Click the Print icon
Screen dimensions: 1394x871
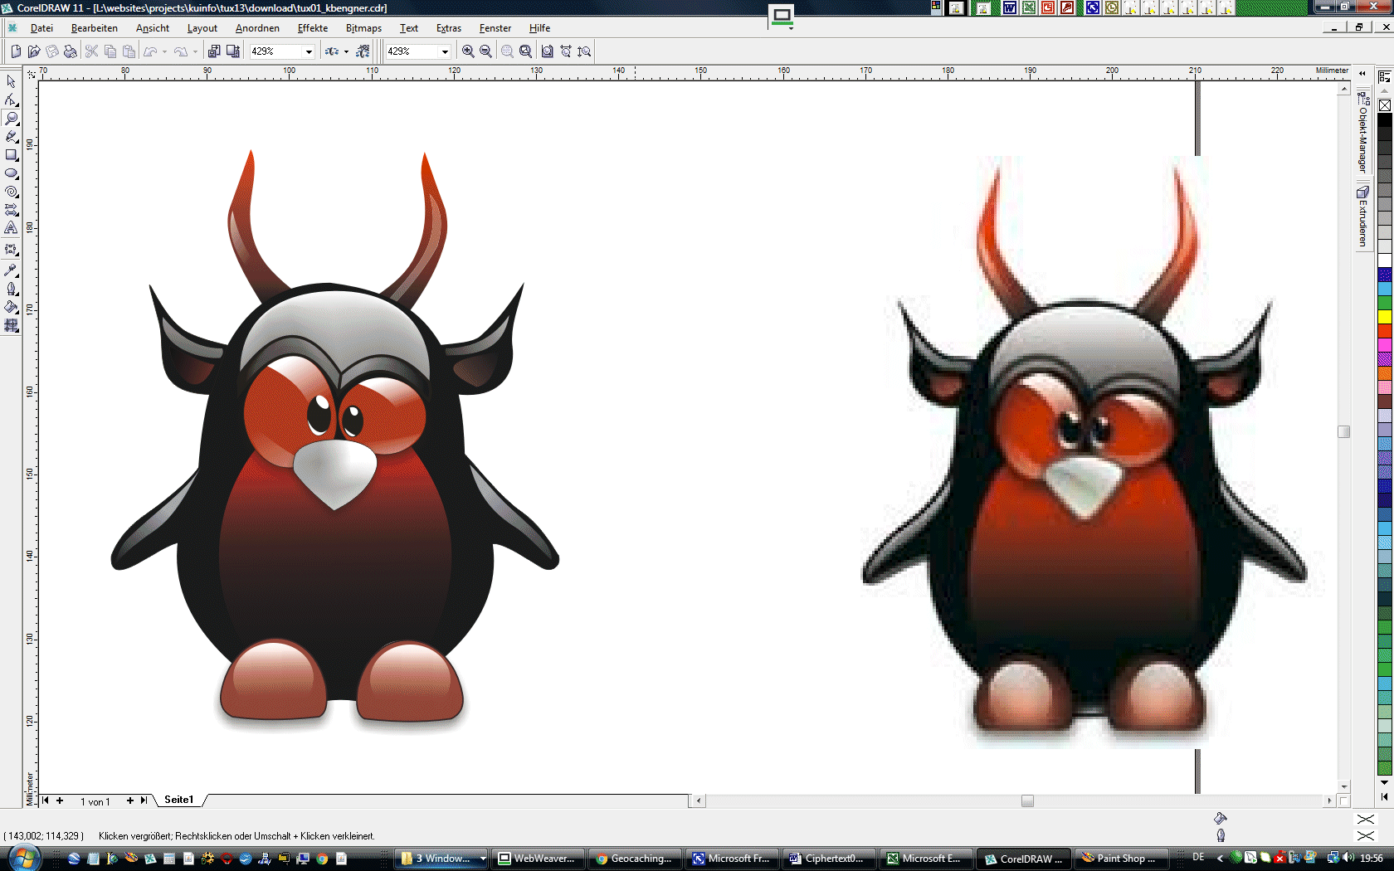pos(71,51)
